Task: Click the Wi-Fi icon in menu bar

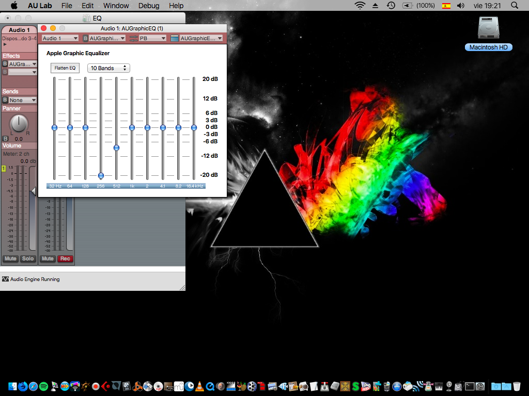Action: [x=360, y=6]
